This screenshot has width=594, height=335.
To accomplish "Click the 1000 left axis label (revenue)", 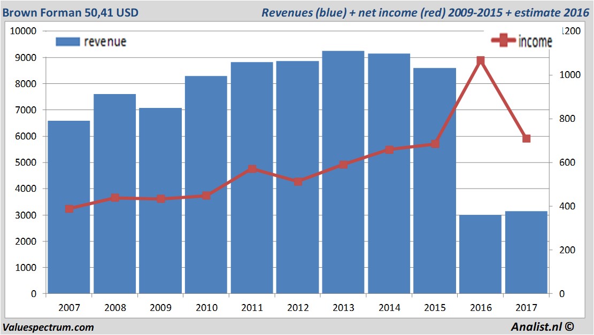I will pos(26,267).
